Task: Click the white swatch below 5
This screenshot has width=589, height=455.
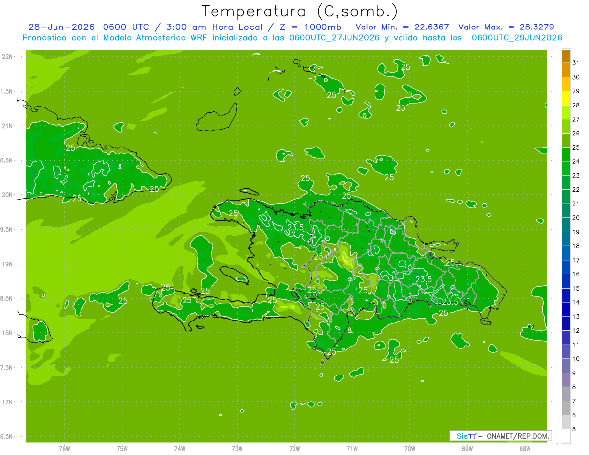Action: 566,436
